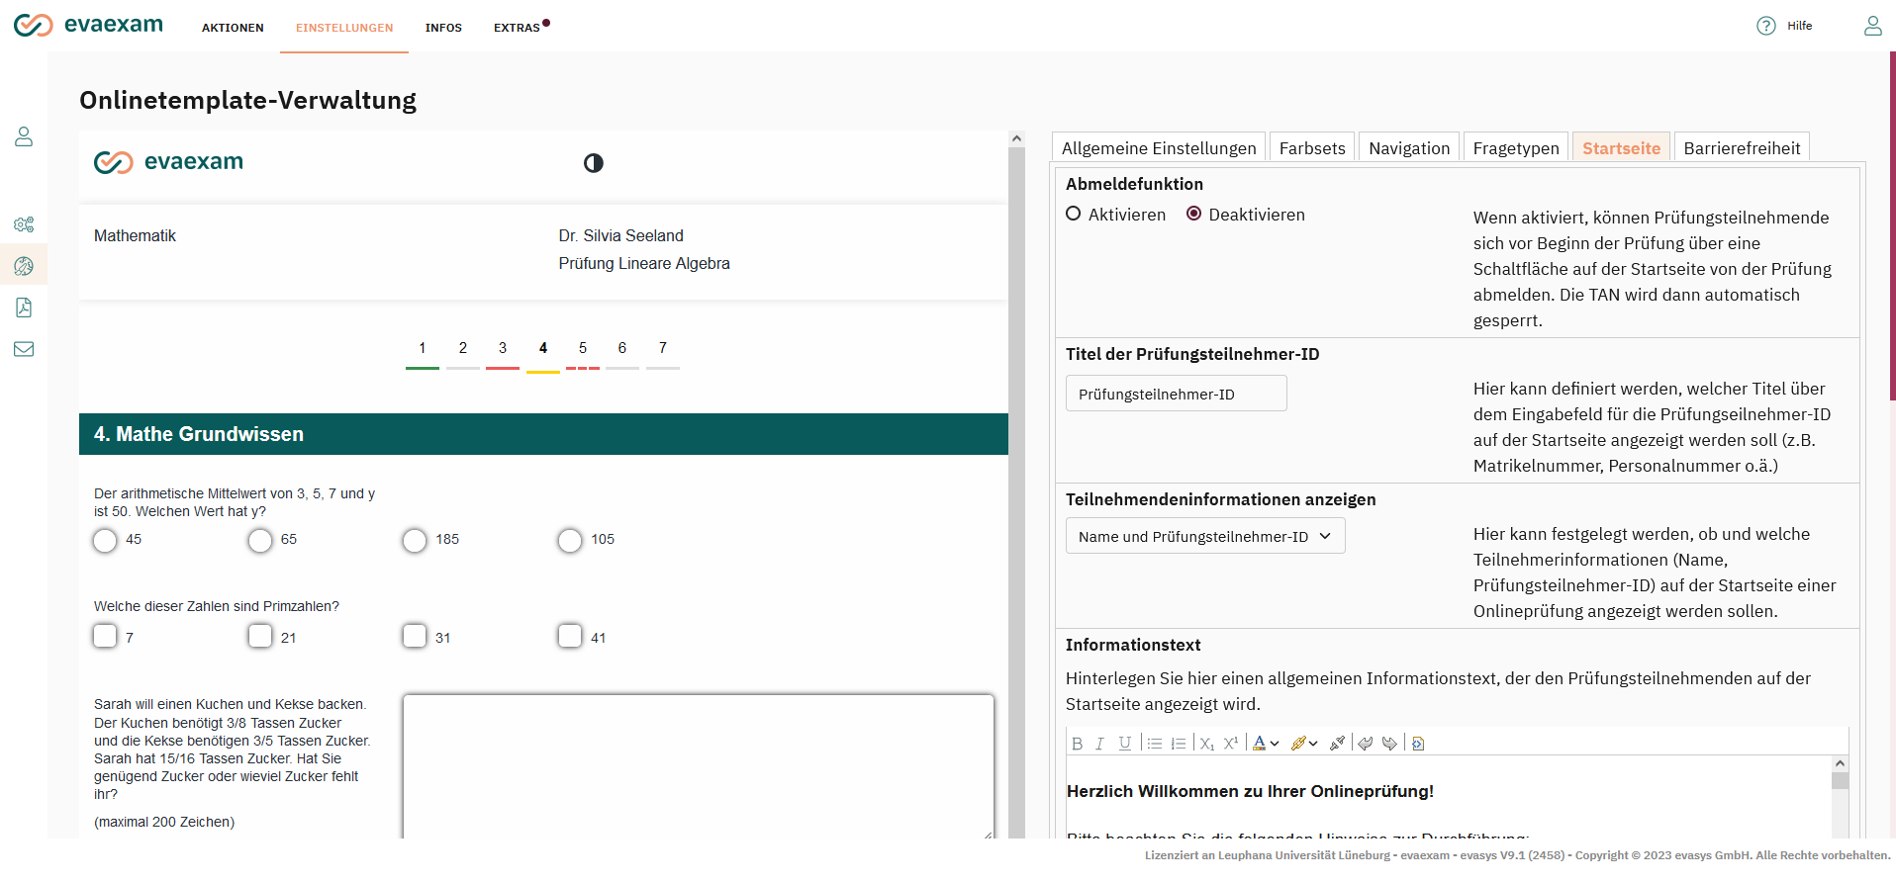Open the Aktionen menu
1896x883 pixels.
(x=233, y=28)
